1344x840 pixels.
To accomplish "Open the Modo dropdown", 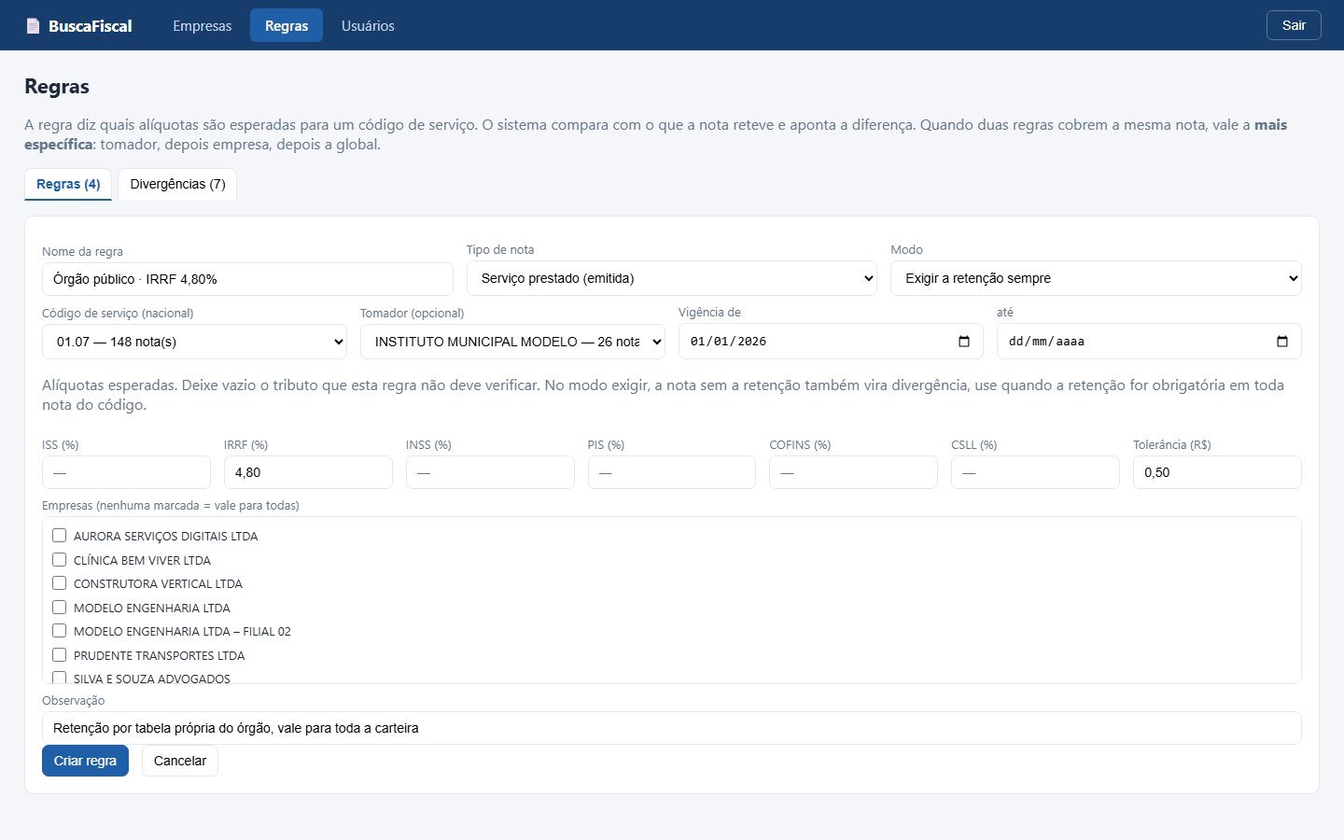I will coord(1096,278).
